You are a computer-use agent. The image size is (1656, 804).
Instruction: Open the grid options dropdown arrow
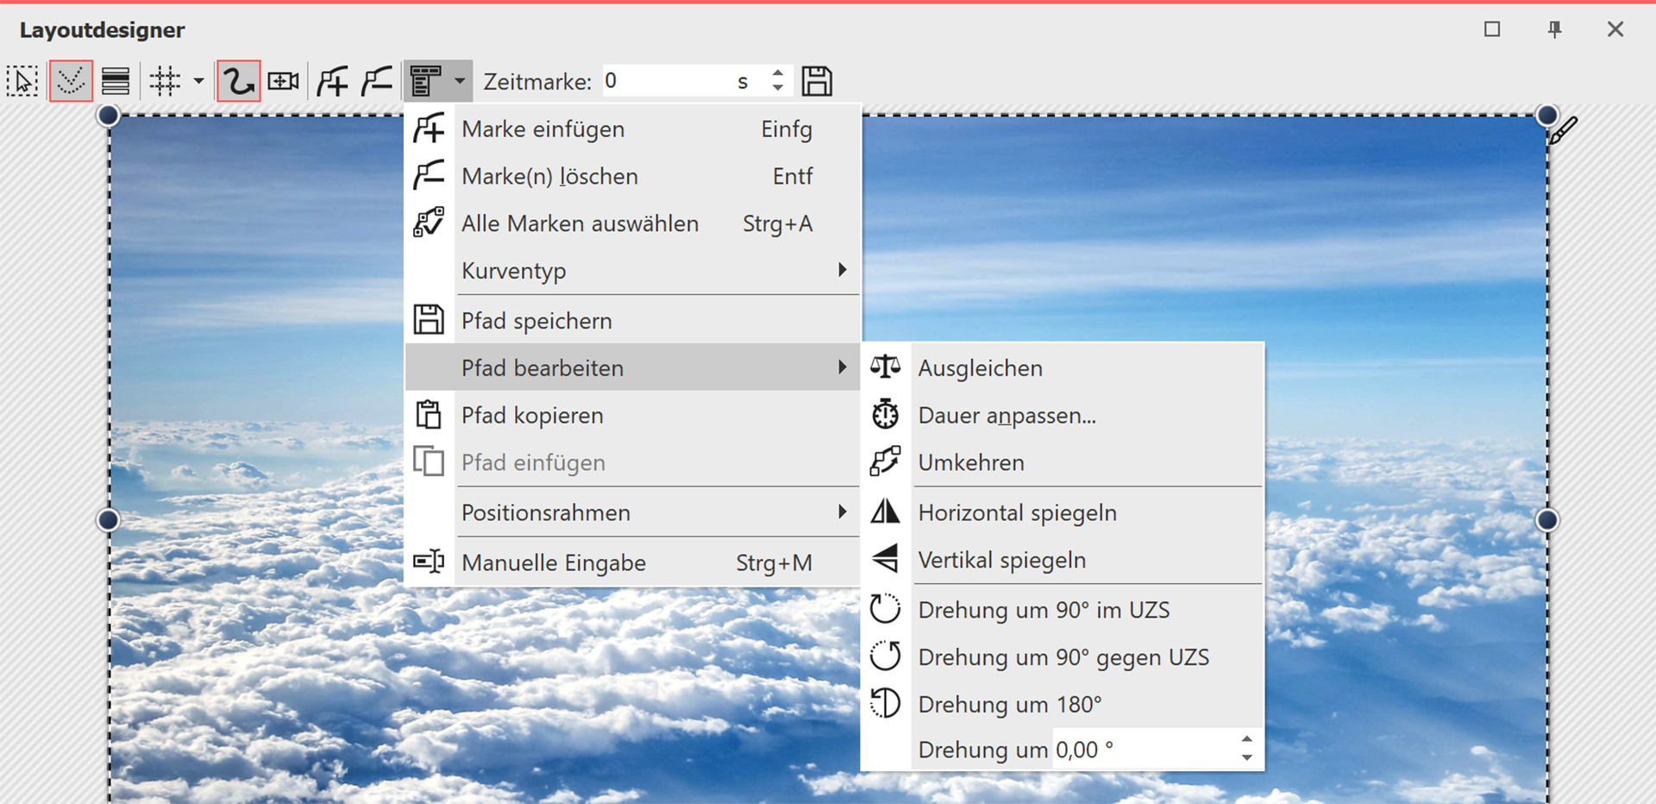click(x=199, y=80)
